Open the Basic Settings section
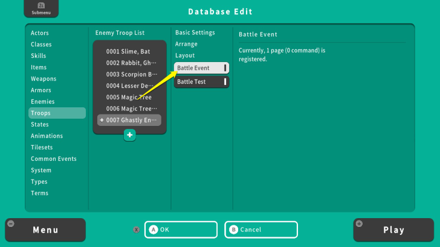The height and width of the screenshot is (247, 440). [195, 33]
